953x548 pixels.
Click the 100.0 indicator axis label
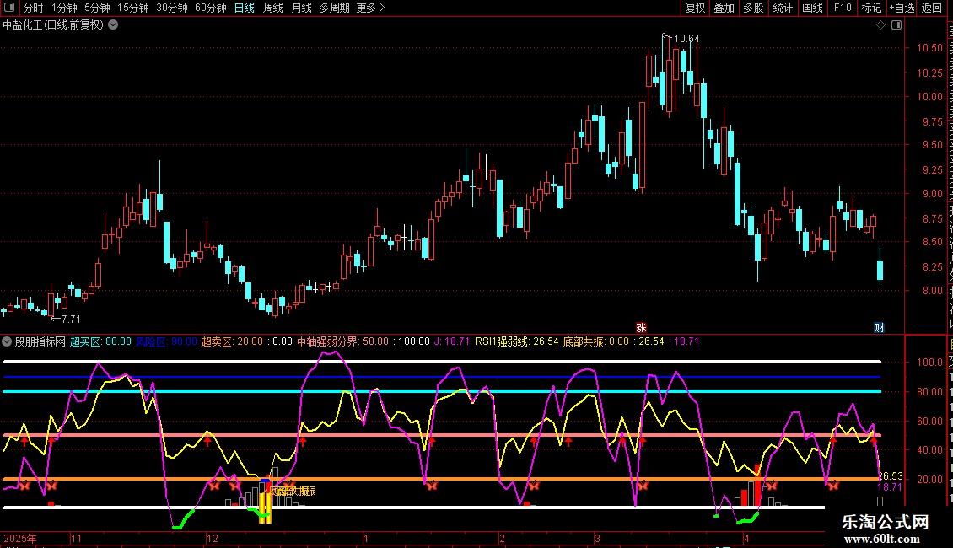point(929,362)
